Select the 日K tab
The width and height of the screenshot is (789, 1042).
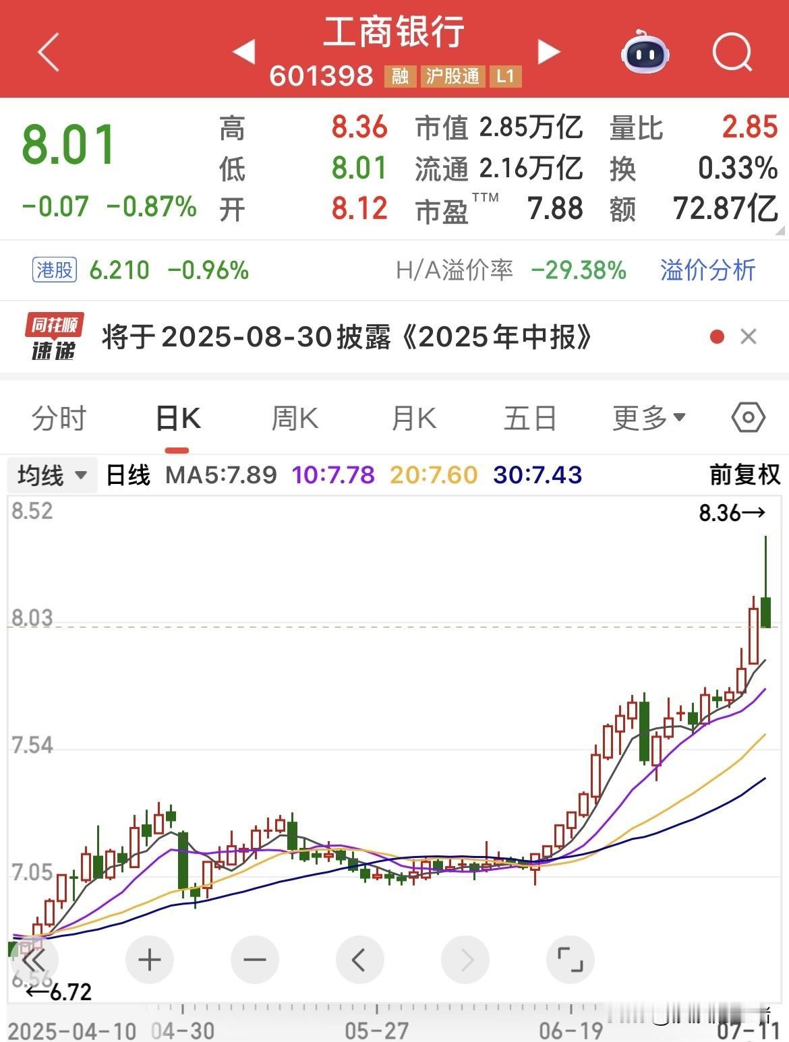point(178,418)
